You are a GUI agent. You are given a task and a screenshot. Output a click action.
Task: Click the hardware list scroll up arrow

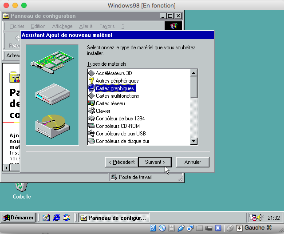coord(194,73)
